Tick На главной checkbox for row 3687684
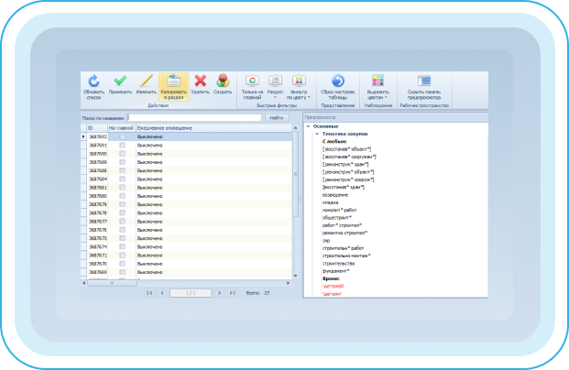The height and width of the screenshot is (370, 569). (122, 180)
